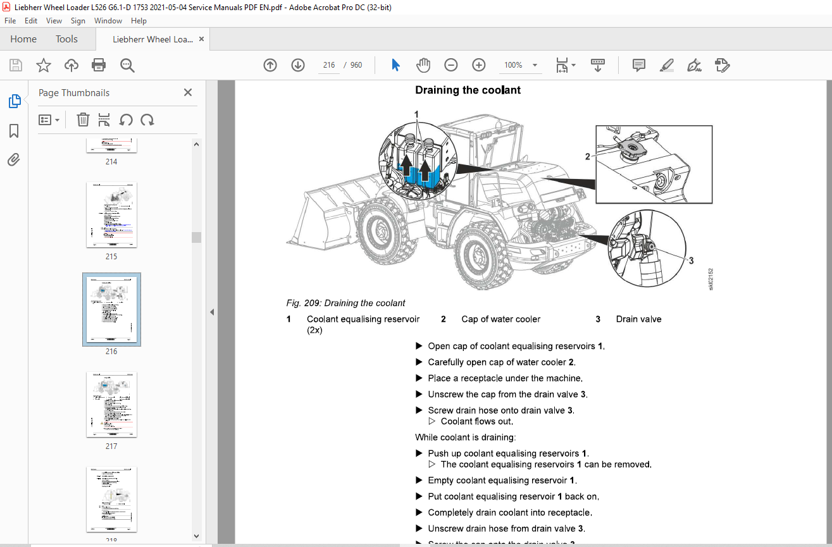
Task: Click 'Place a receptacle under the machine' line
Action: click(x=505, y=378)
